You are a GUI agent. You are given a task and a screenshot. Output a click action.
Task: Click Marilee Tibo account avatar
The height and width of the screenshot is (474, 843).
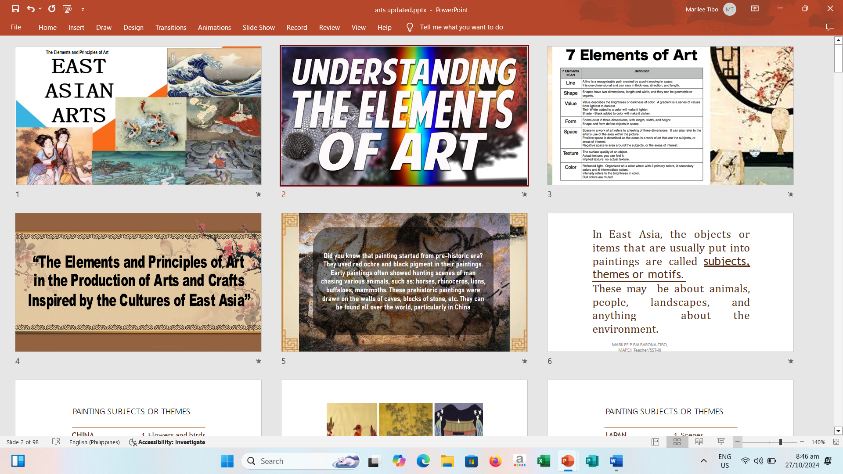click(x=729, y=9)
